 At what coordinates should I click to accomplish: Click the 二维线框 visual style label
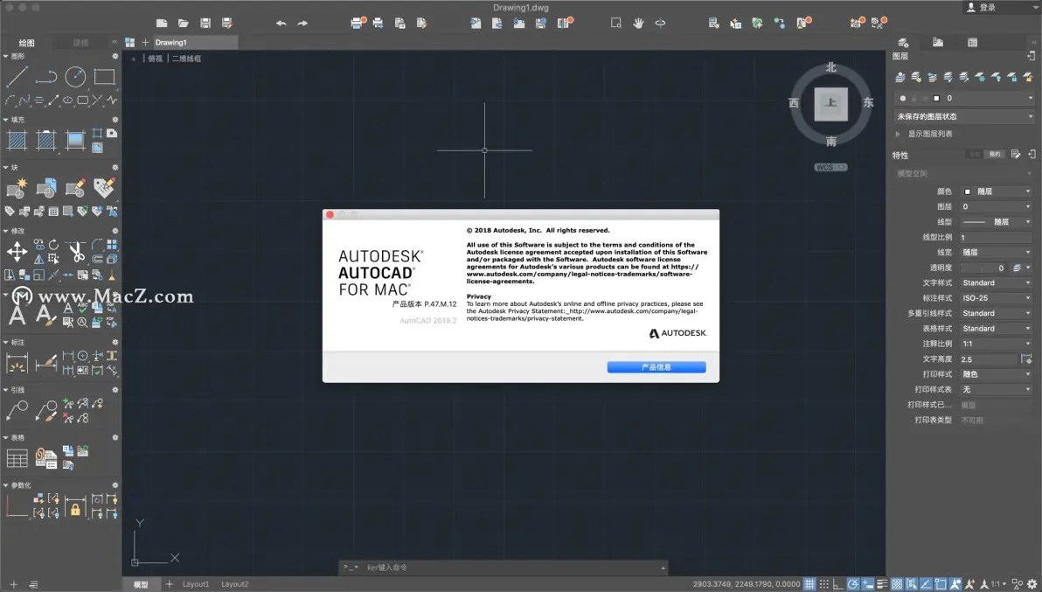click(x=187, y=59)
